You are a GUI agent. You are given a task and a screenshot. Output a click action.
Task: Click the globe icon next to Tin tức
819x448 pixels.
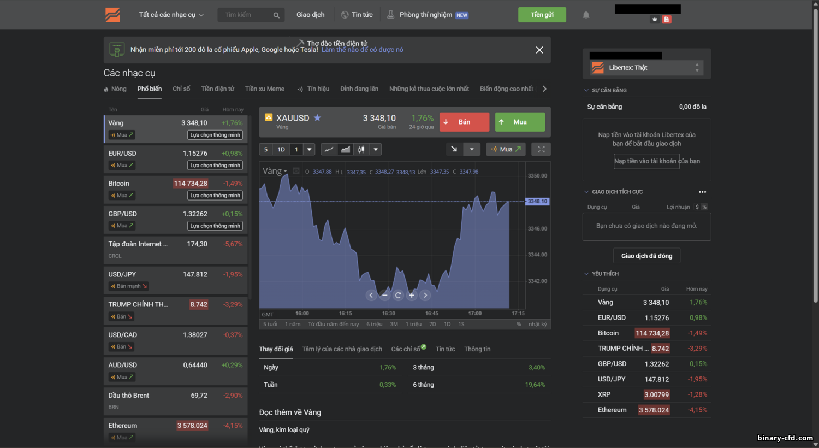click(344, 14)
